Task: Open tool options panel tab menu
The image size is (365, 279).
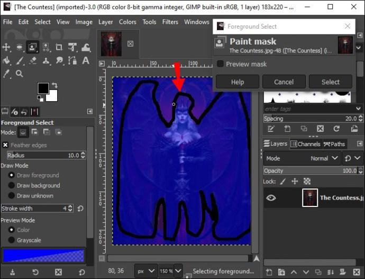Action: [90, 111]
